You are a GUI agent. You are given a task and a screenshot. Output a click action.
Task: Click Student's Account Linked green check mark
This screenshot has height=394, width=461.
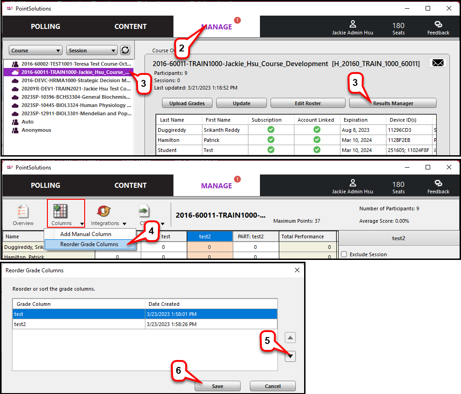pyautogui.click(x=317, y=150)
